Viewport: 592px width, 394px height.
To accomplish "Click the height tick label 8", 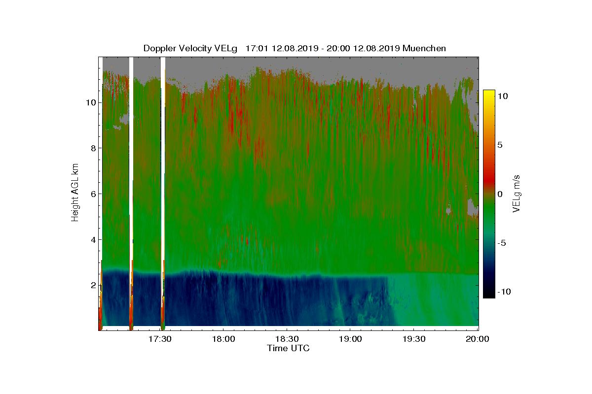I will (92, 148).
